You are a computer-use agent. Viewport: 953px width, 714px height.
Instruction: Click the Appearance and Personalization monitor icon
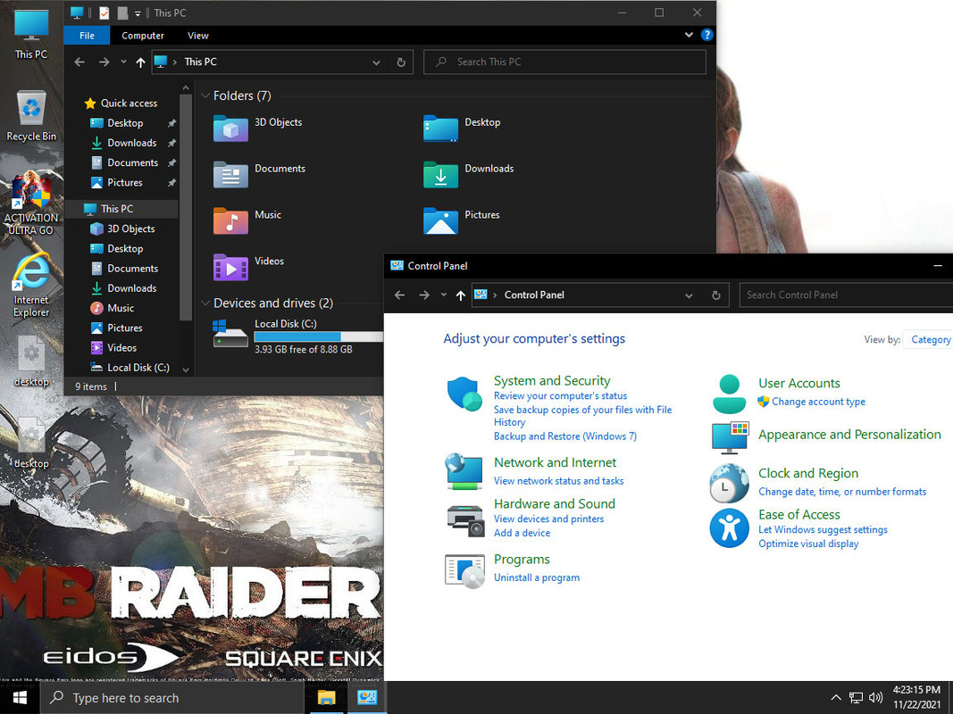click(x=730, y=437)
